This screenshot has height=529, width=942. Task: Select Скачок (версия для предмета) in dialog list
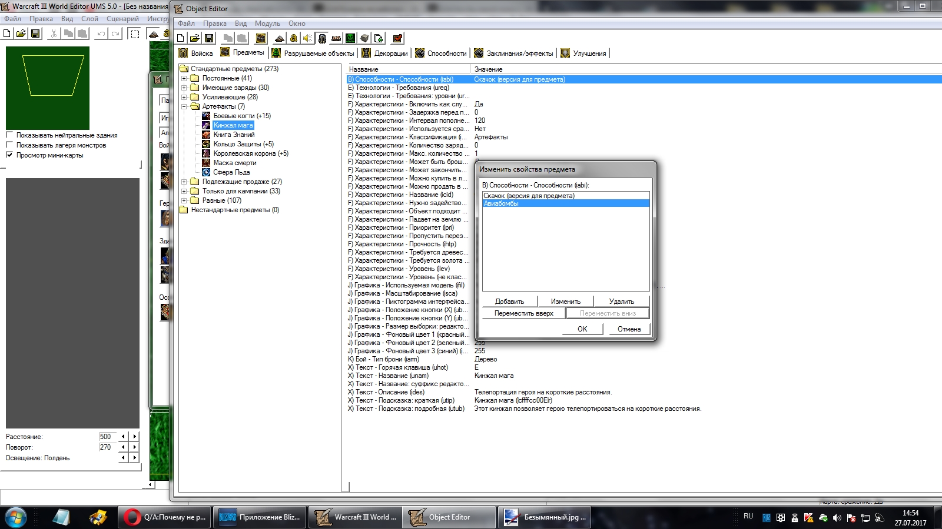pyautogui.click(x=566, y=196)
